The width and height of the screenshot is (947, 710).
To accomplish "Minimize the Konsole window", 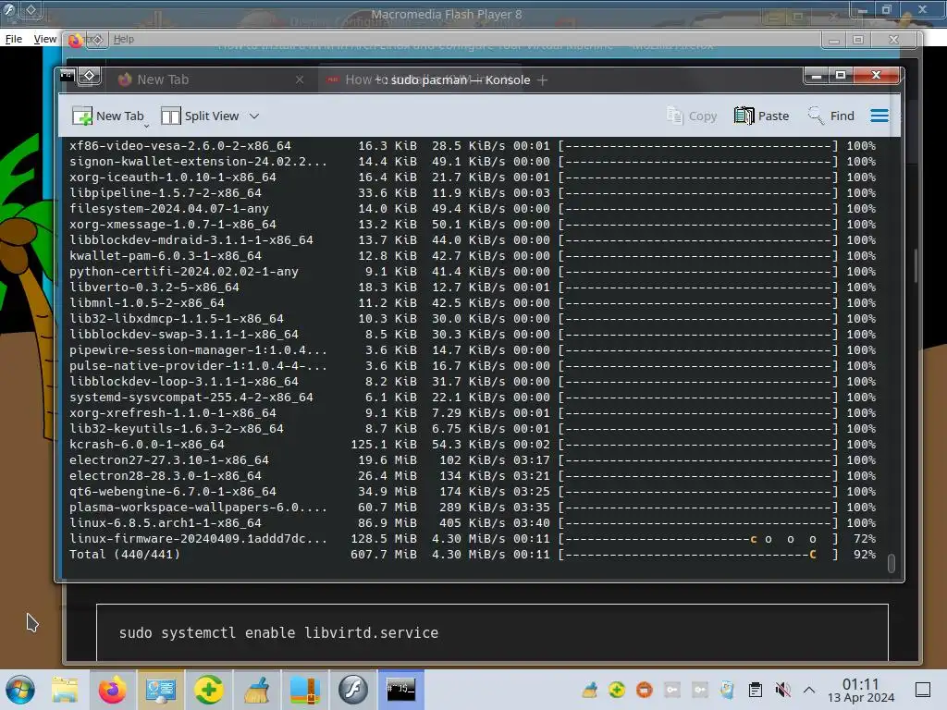I will pyautogui.click(x=817, y=76).
